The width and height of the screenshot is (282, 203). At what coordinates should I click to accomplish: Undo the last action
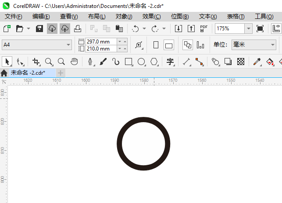(x=135, y=29)
